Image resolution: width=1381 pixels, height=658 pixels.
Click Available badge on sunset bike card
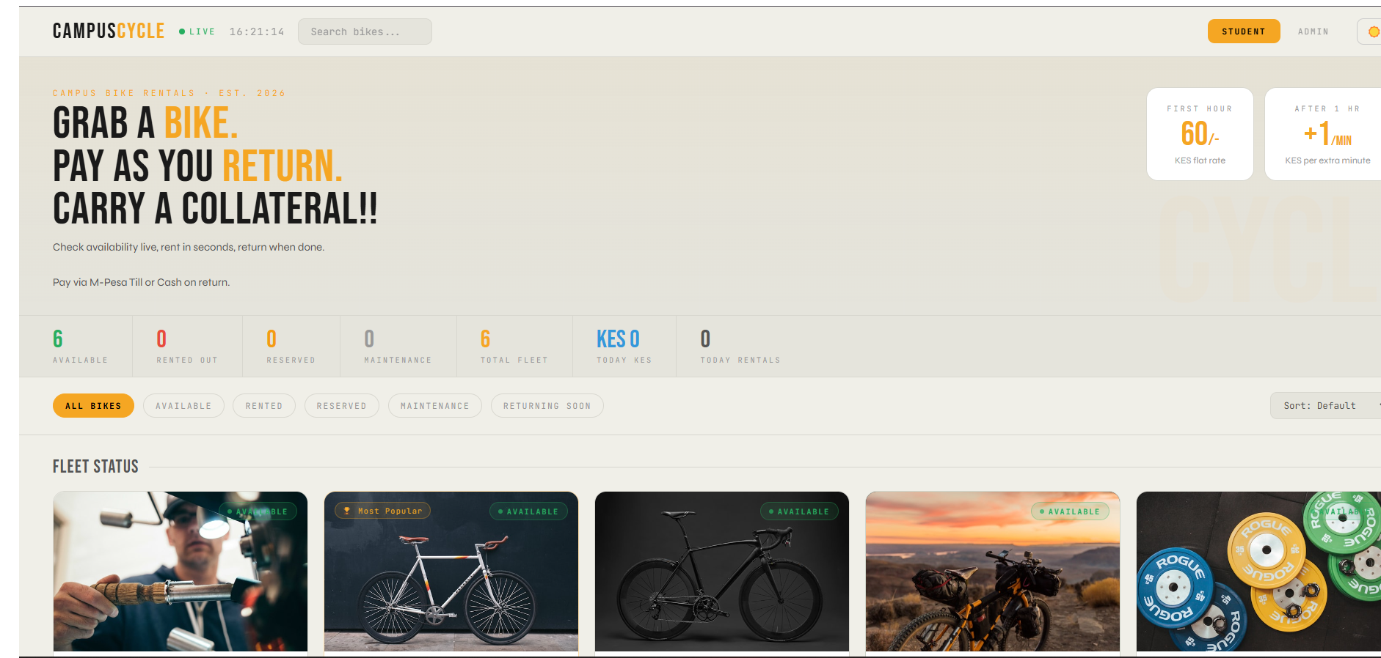(1070, 511)
